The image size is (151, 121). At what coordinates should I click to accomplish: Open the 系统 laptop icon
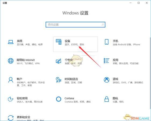[10, 42]
